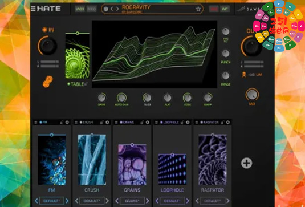The image size is (305, 207).
Task: Click the FREQ TILT knob
Action: click(x=226, y=31)
